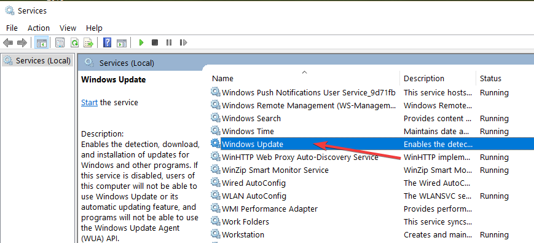Toggle Show/Hide Console Tree icon

click(42, 42)
